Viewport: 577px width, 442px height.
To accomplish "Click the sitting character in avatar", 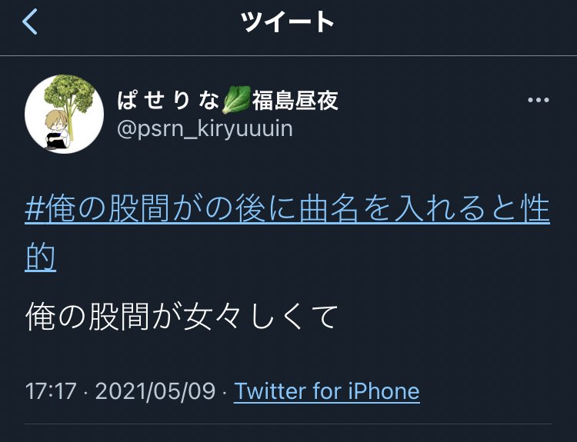I will [57, 129].
